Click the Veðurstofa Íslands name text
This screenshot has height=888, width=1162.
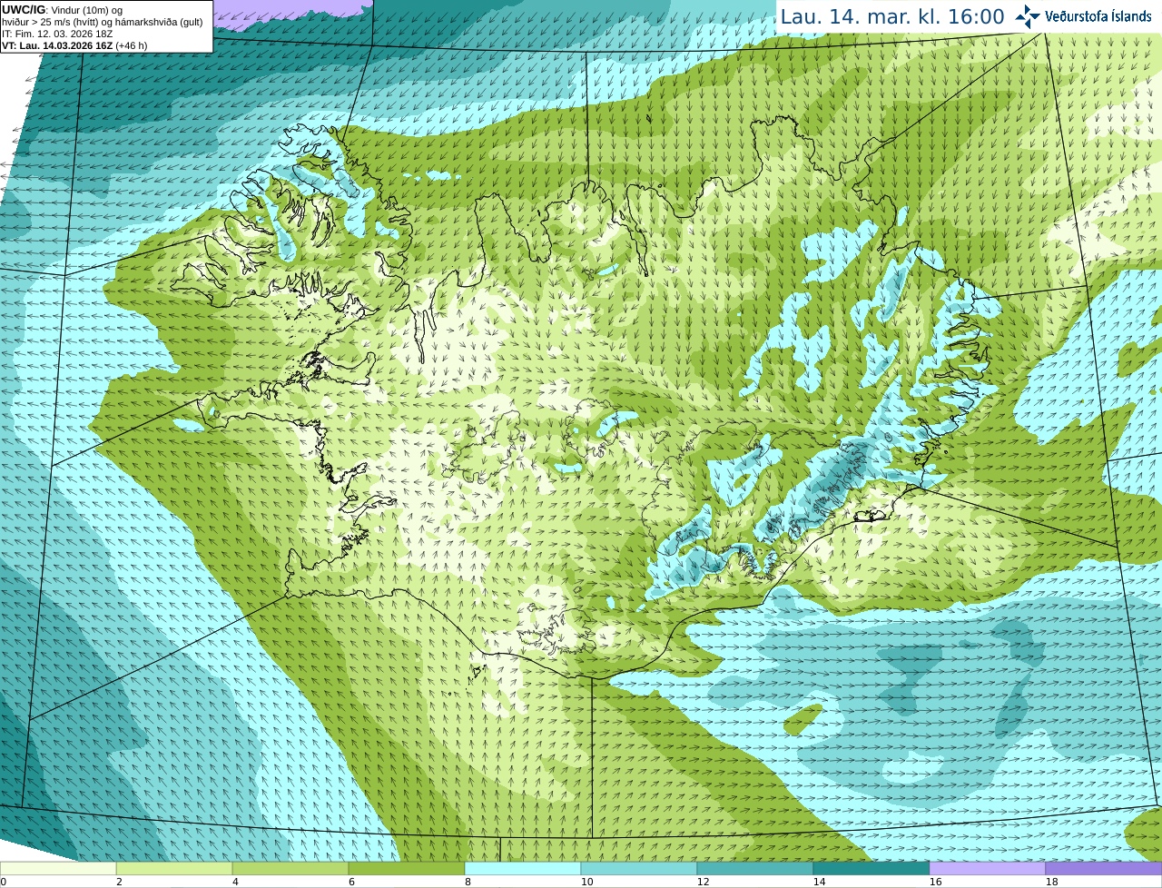coord(1098,16)
